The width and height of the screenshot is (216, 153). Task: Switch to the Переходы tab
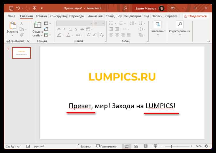pyautogui.click(x=77, y=16)
